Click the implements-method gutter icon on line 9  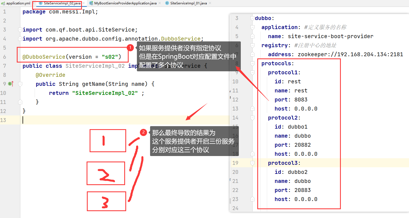(11, 84)
